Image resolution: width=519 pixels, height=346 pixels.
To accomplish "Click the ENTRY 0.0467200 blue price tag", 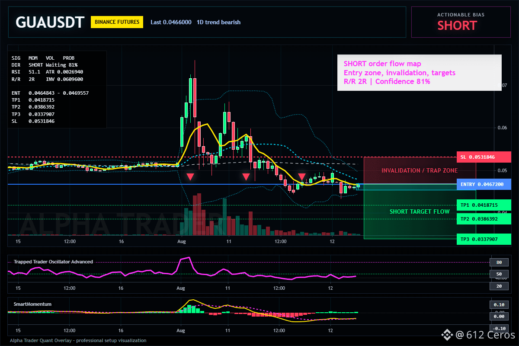I will (x=484, y=184).
